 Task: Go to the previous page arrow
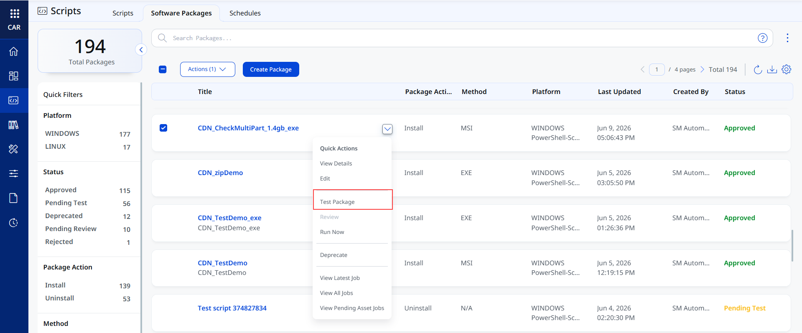[642, 69]
